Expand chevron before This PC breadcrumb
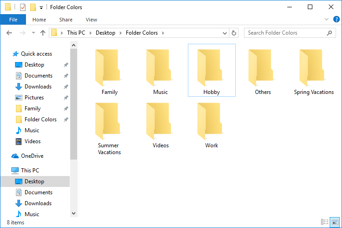342x228 pixels. [62, 33]
